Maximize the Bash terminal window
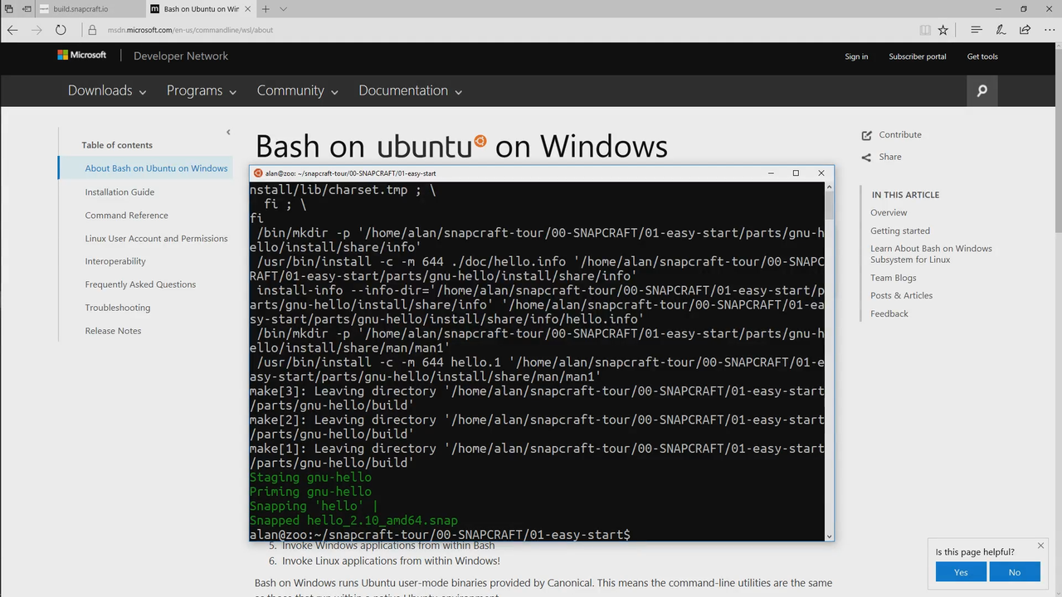Viewport: 1062px width, 597px height. point(796,173)
